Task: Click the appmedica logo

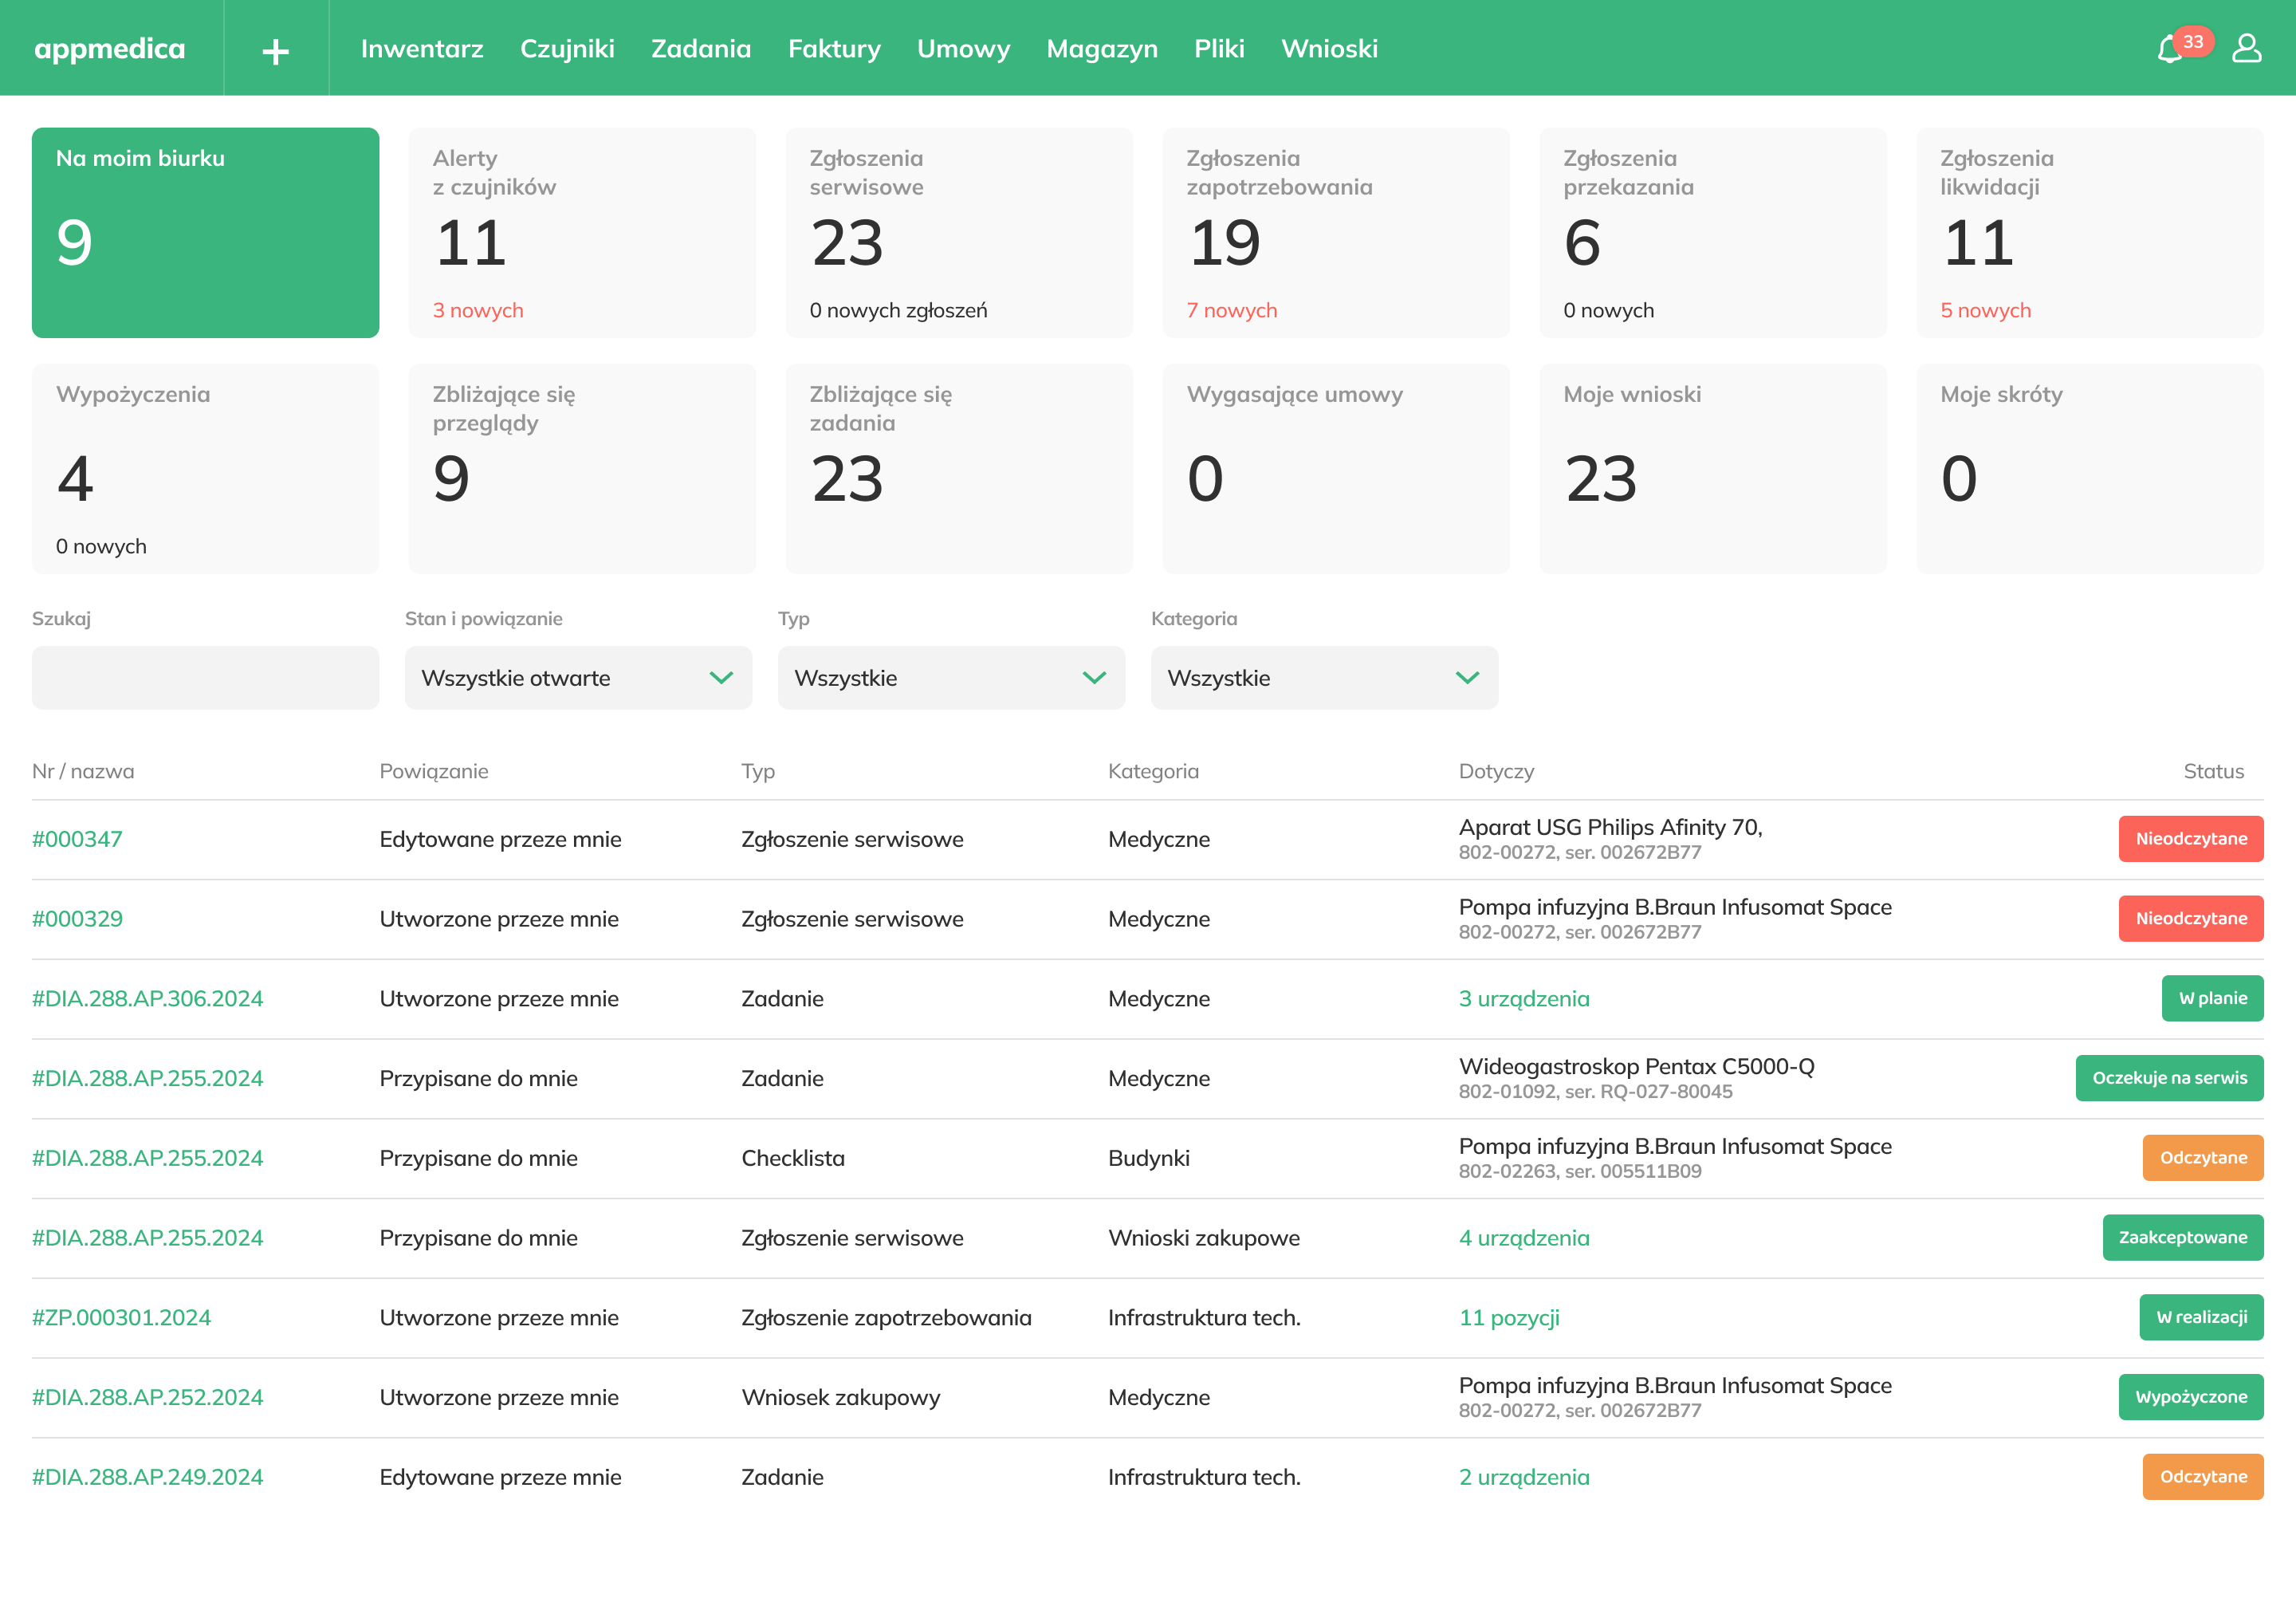Action: [110, 48]
